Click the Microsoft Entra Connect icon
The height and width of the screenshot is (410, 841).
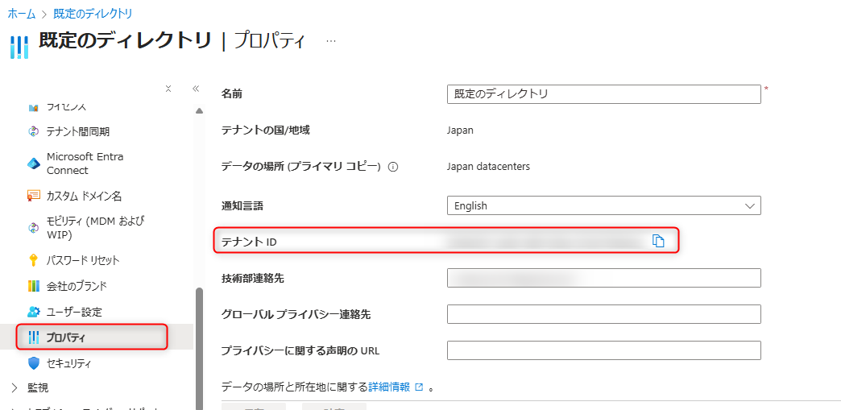point(34,164)
